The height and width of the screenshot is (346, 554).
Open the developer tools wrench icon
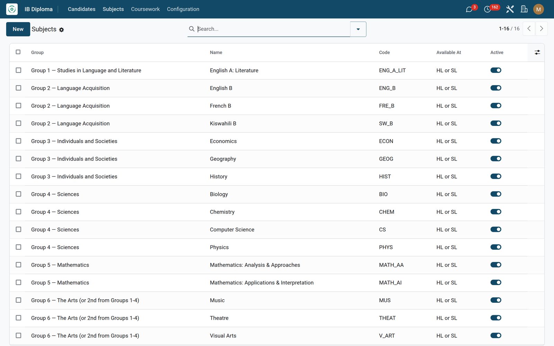(x=510, y=9)
